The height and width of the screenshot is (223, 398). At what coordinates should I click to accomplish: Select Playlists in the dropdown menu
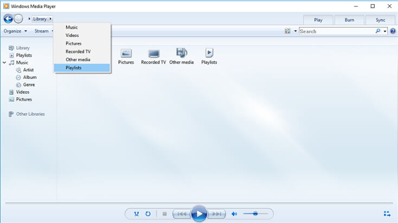pyautogui.click(x=82, y=67)
